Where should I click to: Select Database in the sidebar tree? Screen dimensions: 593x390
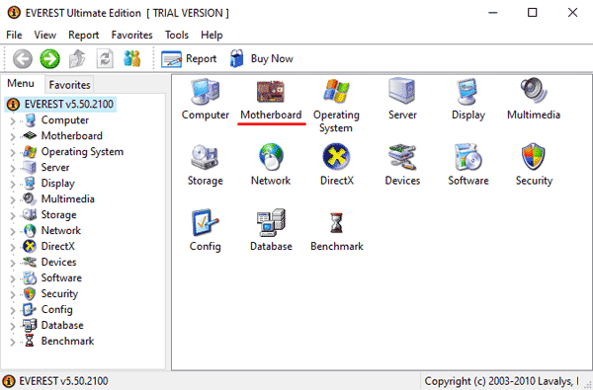(x=62, y=325)
